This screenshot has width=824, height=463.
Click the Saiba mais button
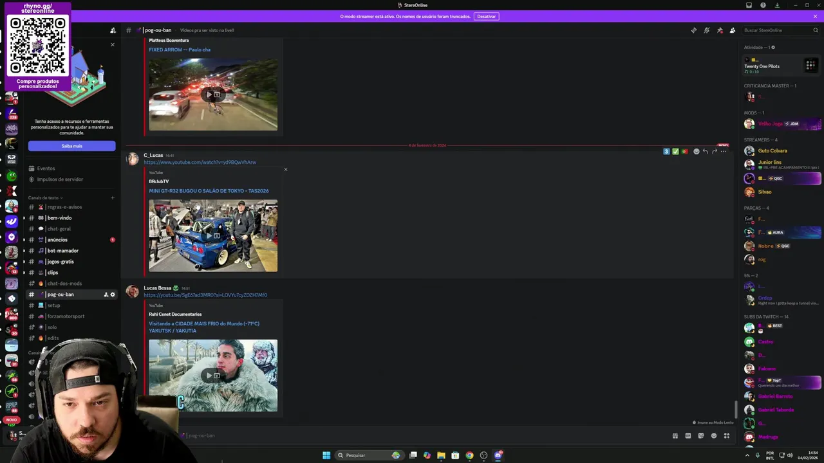[x=71, y=146]
